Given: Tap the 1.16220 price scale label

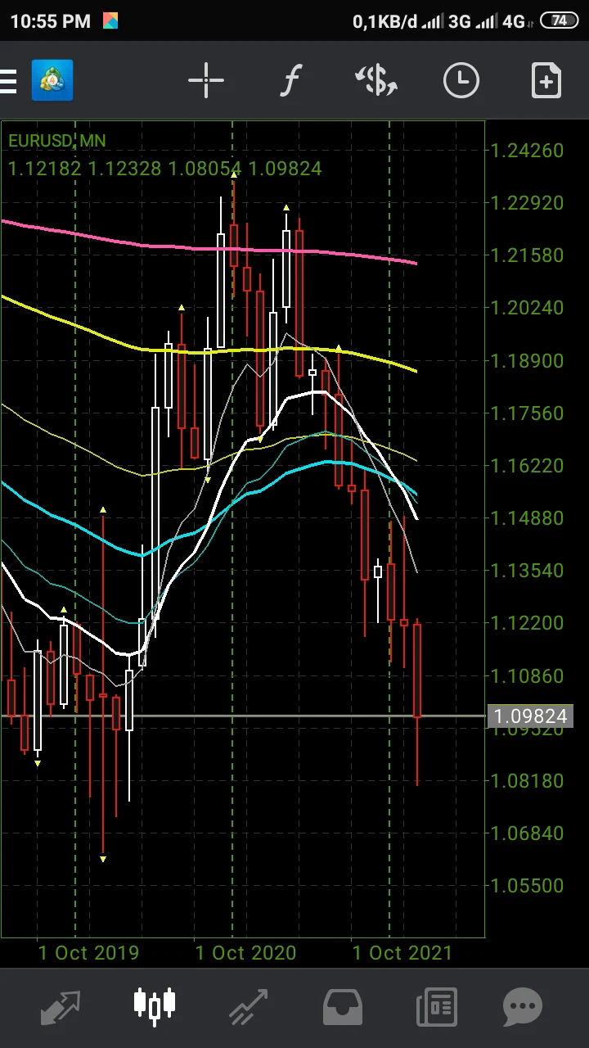Looking at the screenshot, I should point(528,466).
